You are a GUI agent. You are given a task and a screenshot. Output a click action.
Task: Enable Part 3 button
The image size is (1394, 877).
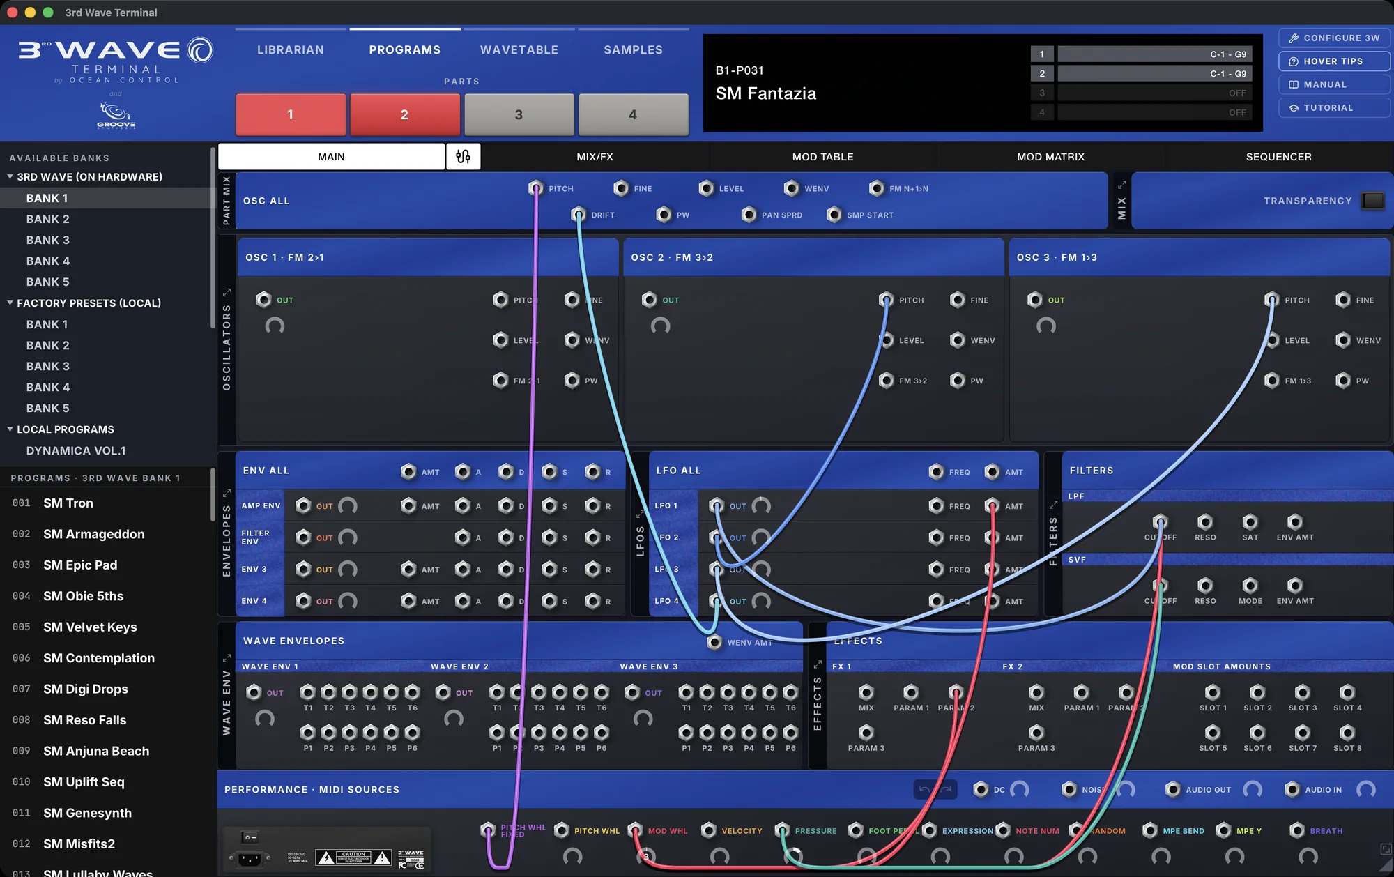[x=519, y=114]
